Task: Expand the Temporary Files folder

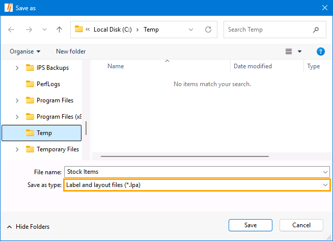Action: [x=17, y=149]
